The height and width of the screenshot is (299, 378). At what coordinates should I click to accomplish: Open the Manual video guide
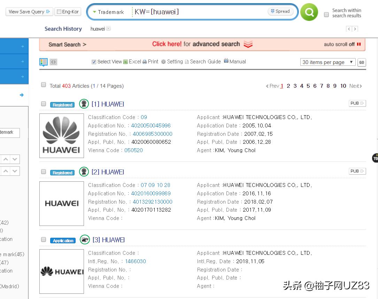pos(235,61)
